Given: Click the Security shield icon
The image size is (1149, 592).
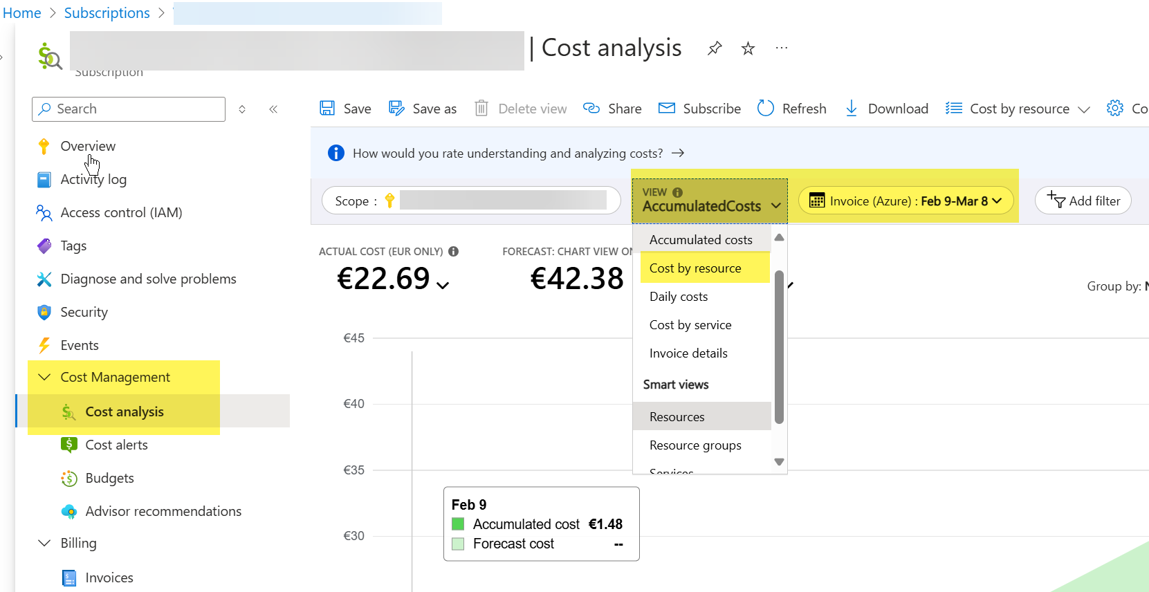Looking at the screenshot, I should (44, 312).
